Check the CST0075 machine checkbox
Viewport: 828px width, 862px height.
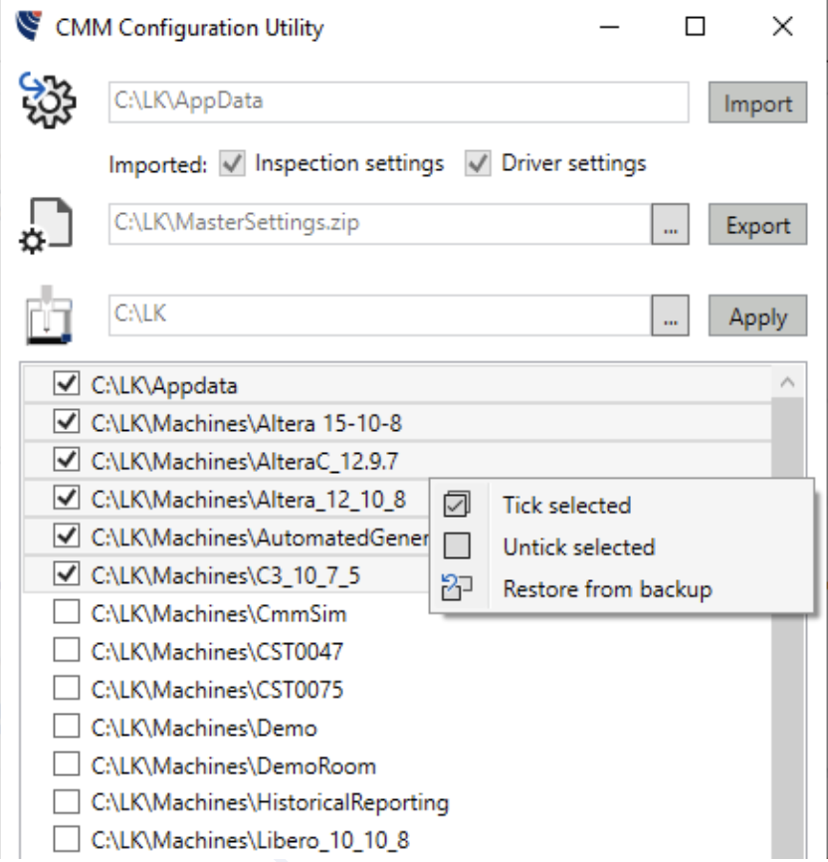(x=67, y=688)
